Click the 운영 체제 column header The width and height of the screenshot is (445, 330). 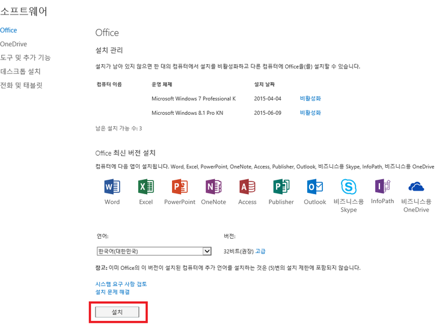[x=162, y=84]
